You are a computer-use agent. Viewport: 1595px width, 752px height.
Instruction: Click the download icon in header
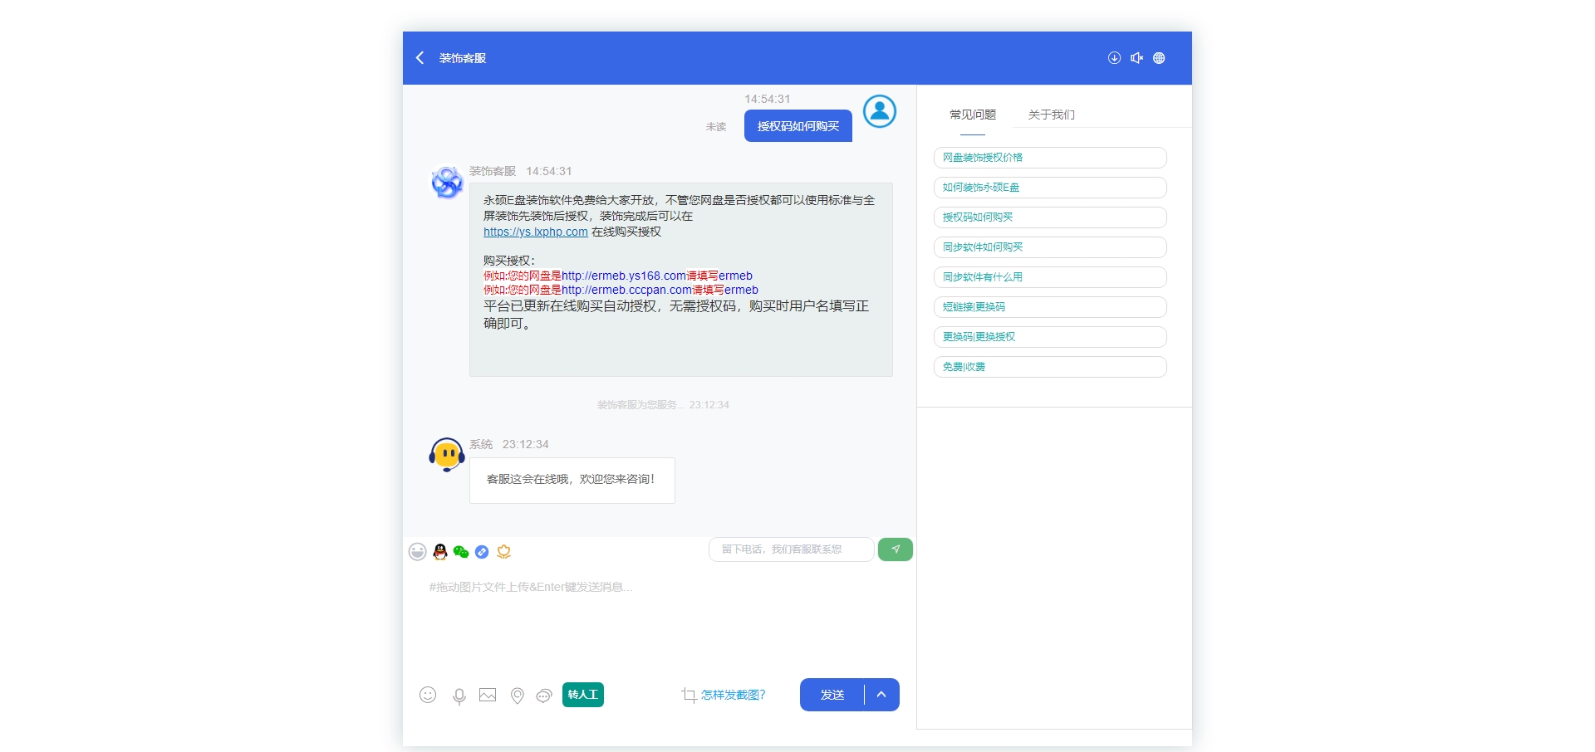pyautogui.click(x=1114, y=58)
